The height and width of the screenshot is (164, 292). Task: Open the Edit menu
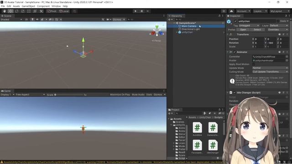click(x=9, y=6)
